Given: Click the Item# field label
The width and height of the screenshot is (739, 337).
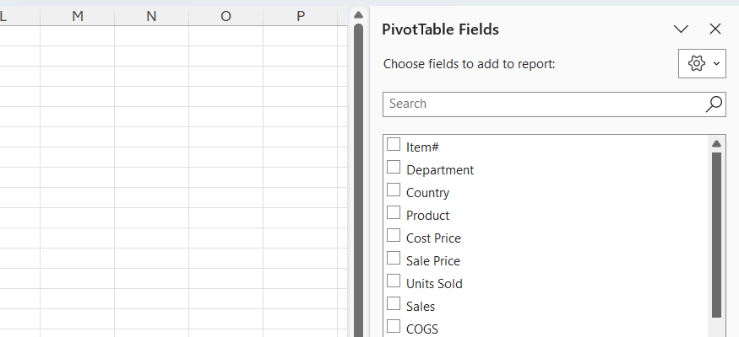Looking at the screenshot, I should click(422, 147).
